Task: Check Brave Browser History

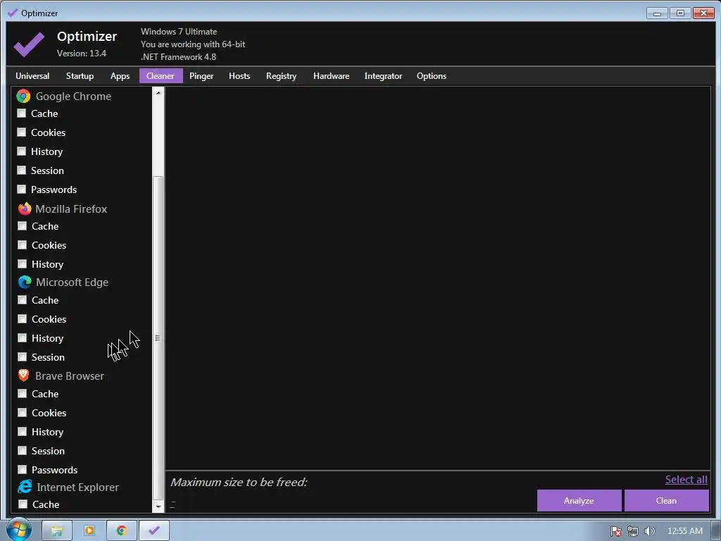Action: point(22,432)
